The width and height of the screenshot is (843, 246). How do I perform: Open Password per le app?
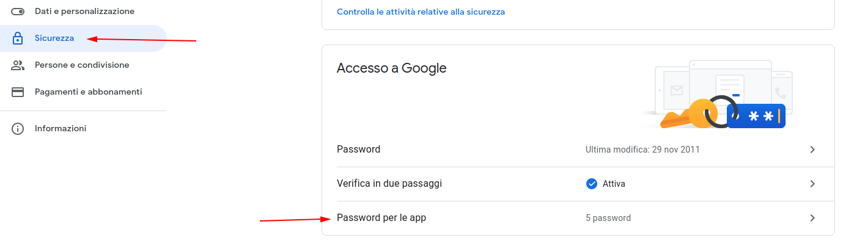pos(381,218)
